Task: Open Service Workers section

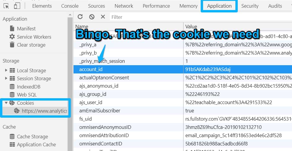Action: pyautogui.click(x=34, y=37)
